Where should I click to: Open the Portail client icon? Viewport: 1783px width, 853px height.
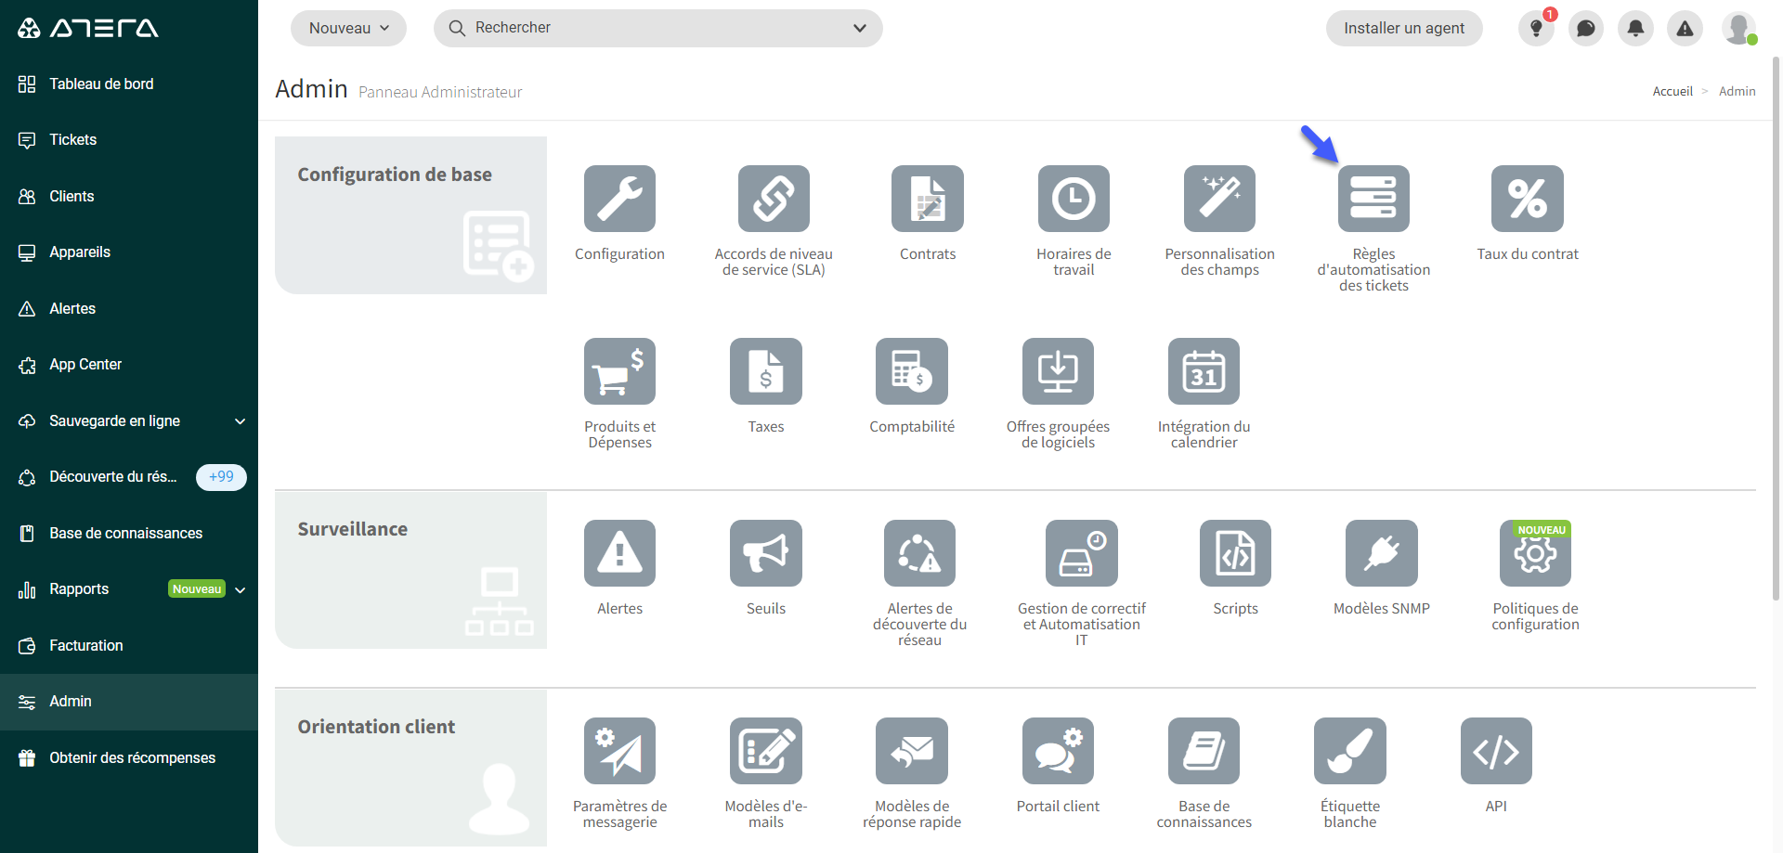tap(1058, 751)
